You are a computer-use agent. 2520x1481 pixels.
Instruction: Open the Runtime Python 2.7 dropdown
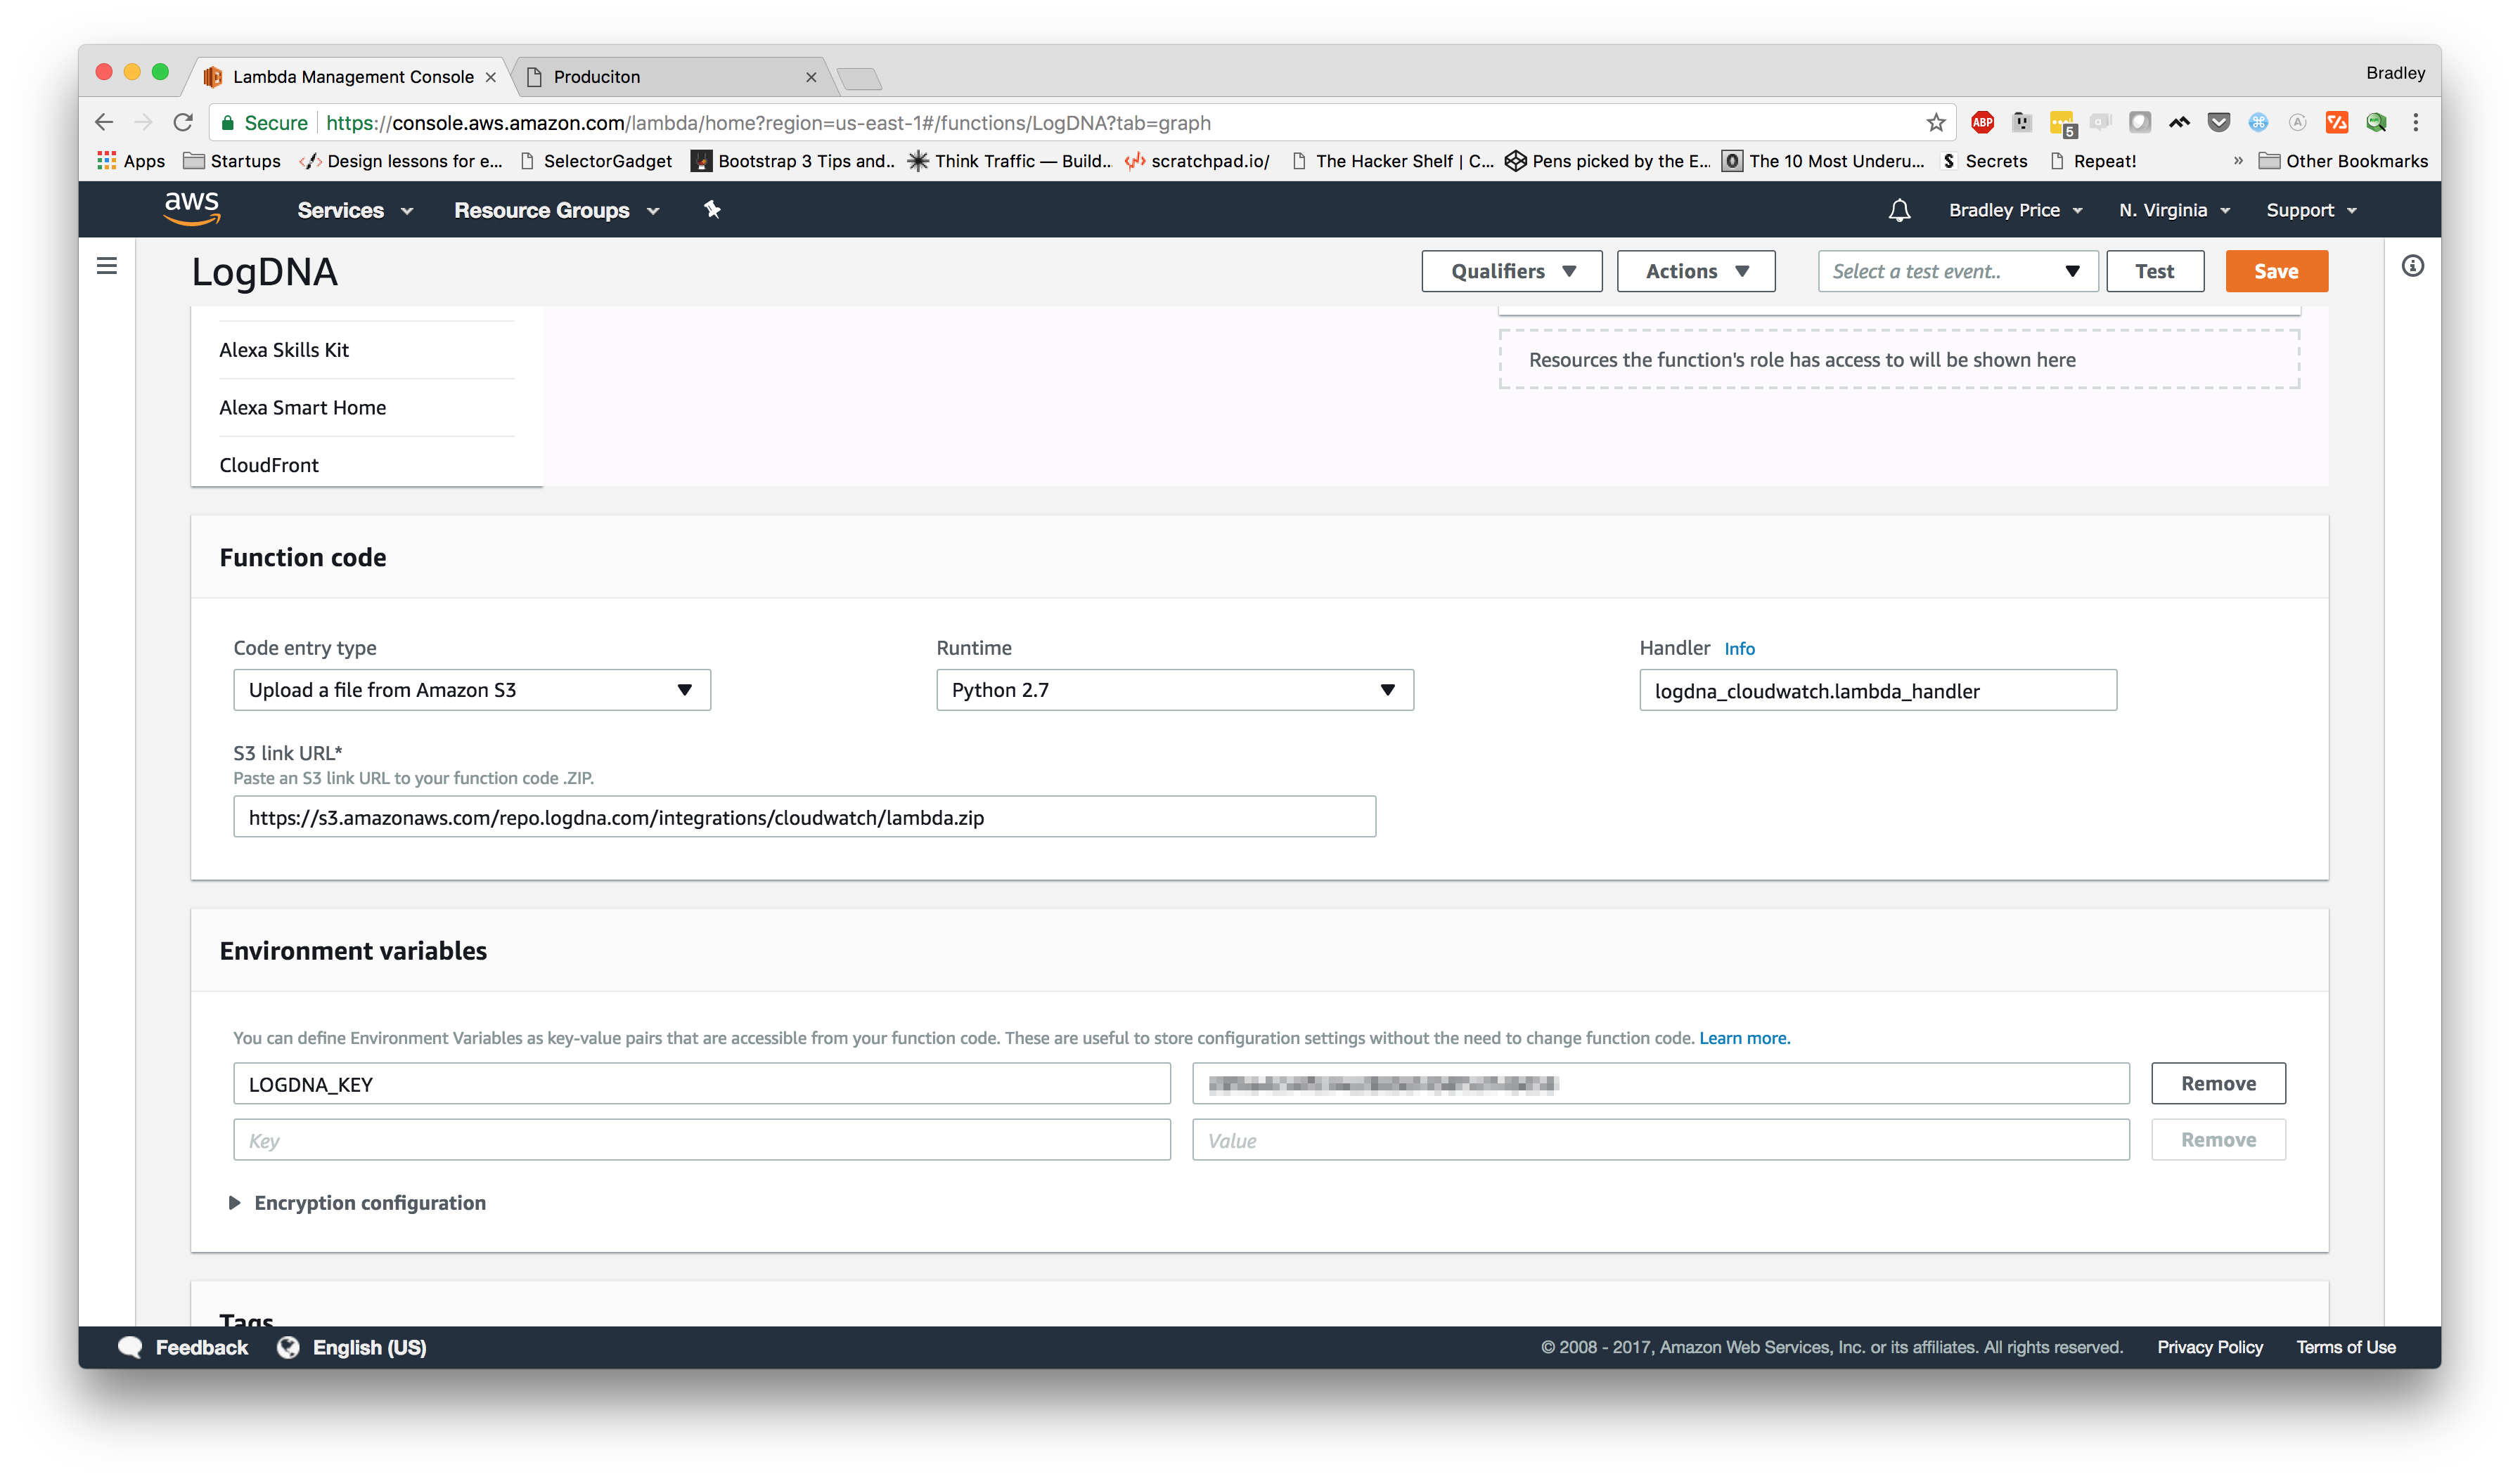click(1174, 689)
